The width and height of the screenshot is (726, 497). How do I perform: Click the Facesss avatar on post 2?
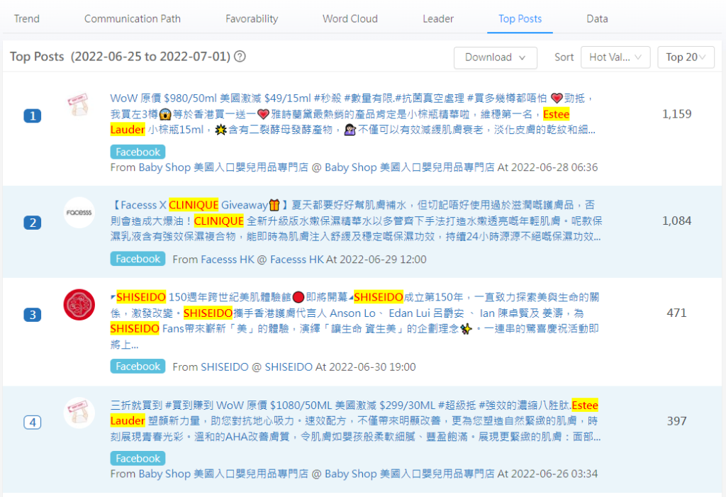(79, 213)
